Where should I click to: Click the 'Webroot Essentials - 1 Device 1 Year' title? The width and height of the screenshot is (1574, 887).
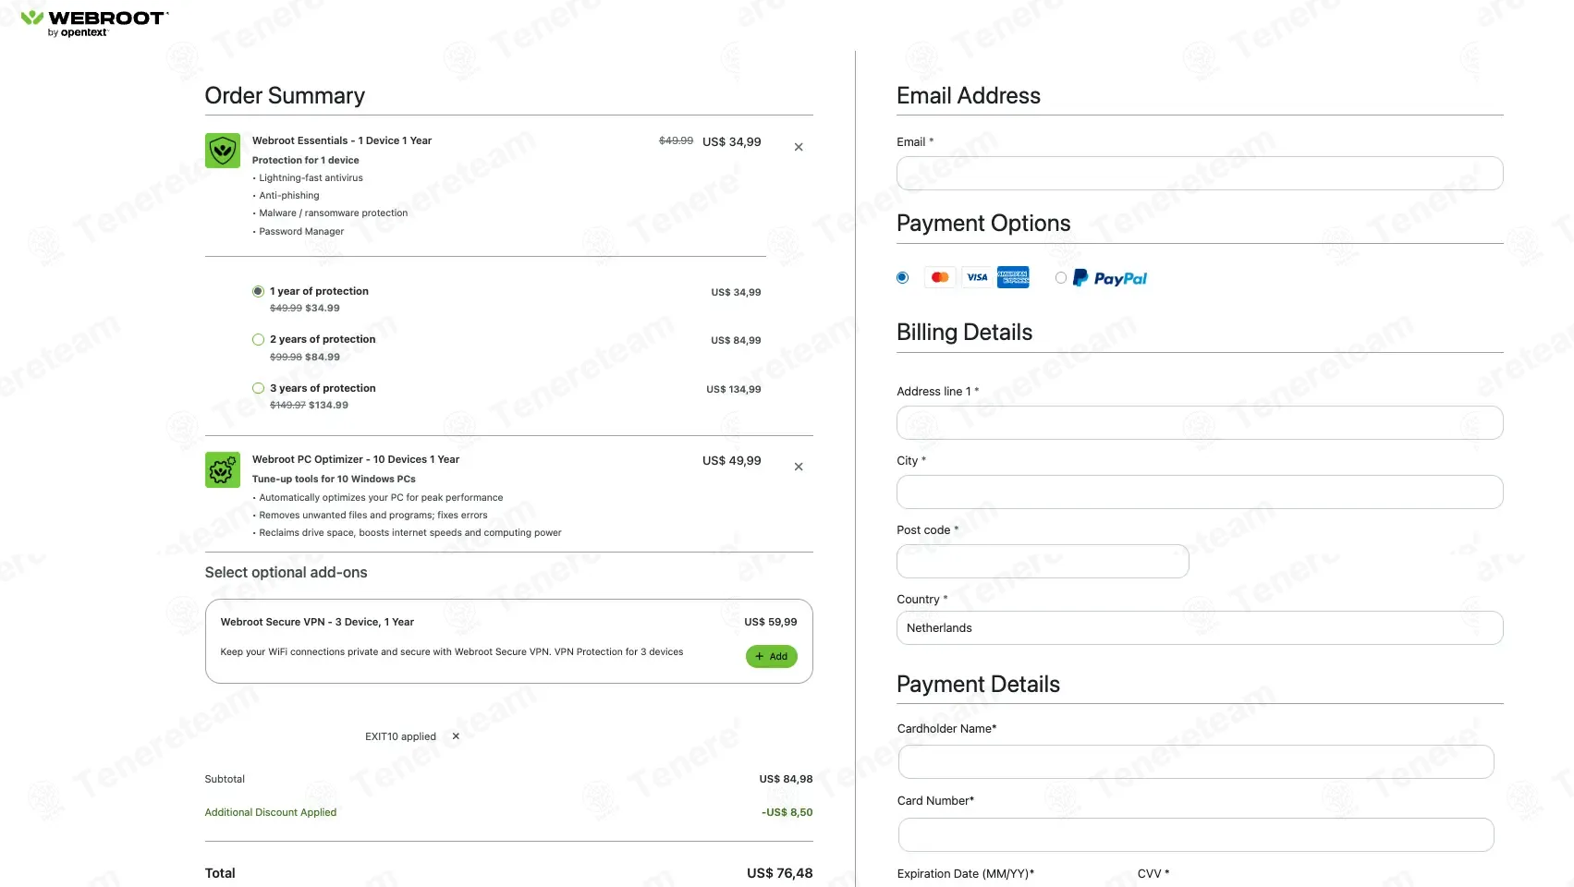coord(342,140)
